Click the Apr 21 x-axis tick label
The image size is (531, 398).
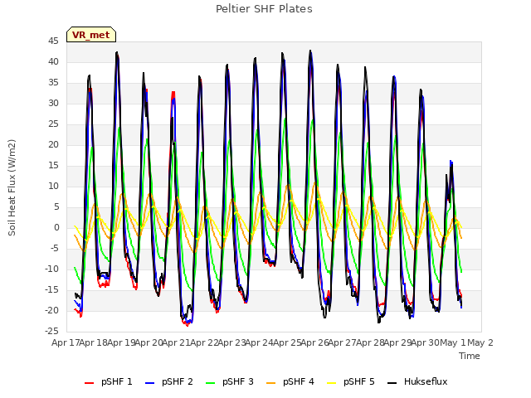pos(176,342)
